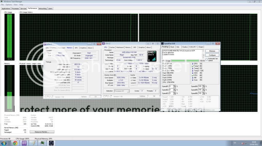Launch Google Chrome from the taskbar
262x146 pixels.
tap(15, 143)
